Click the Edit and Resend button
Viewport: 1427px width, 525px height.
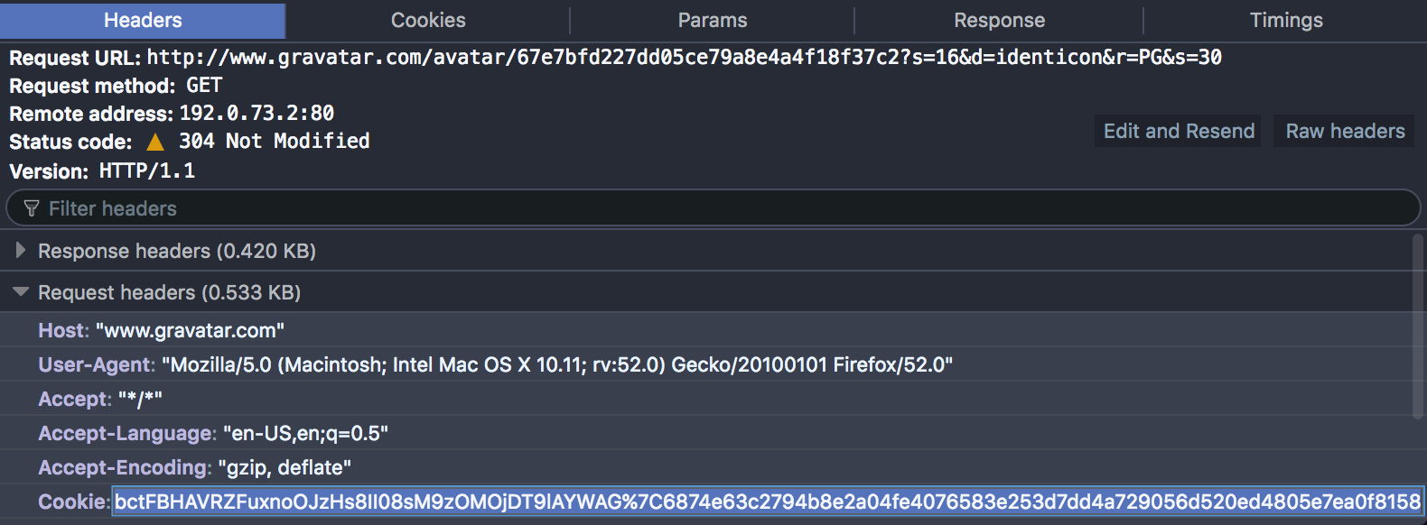point(1177,131)
